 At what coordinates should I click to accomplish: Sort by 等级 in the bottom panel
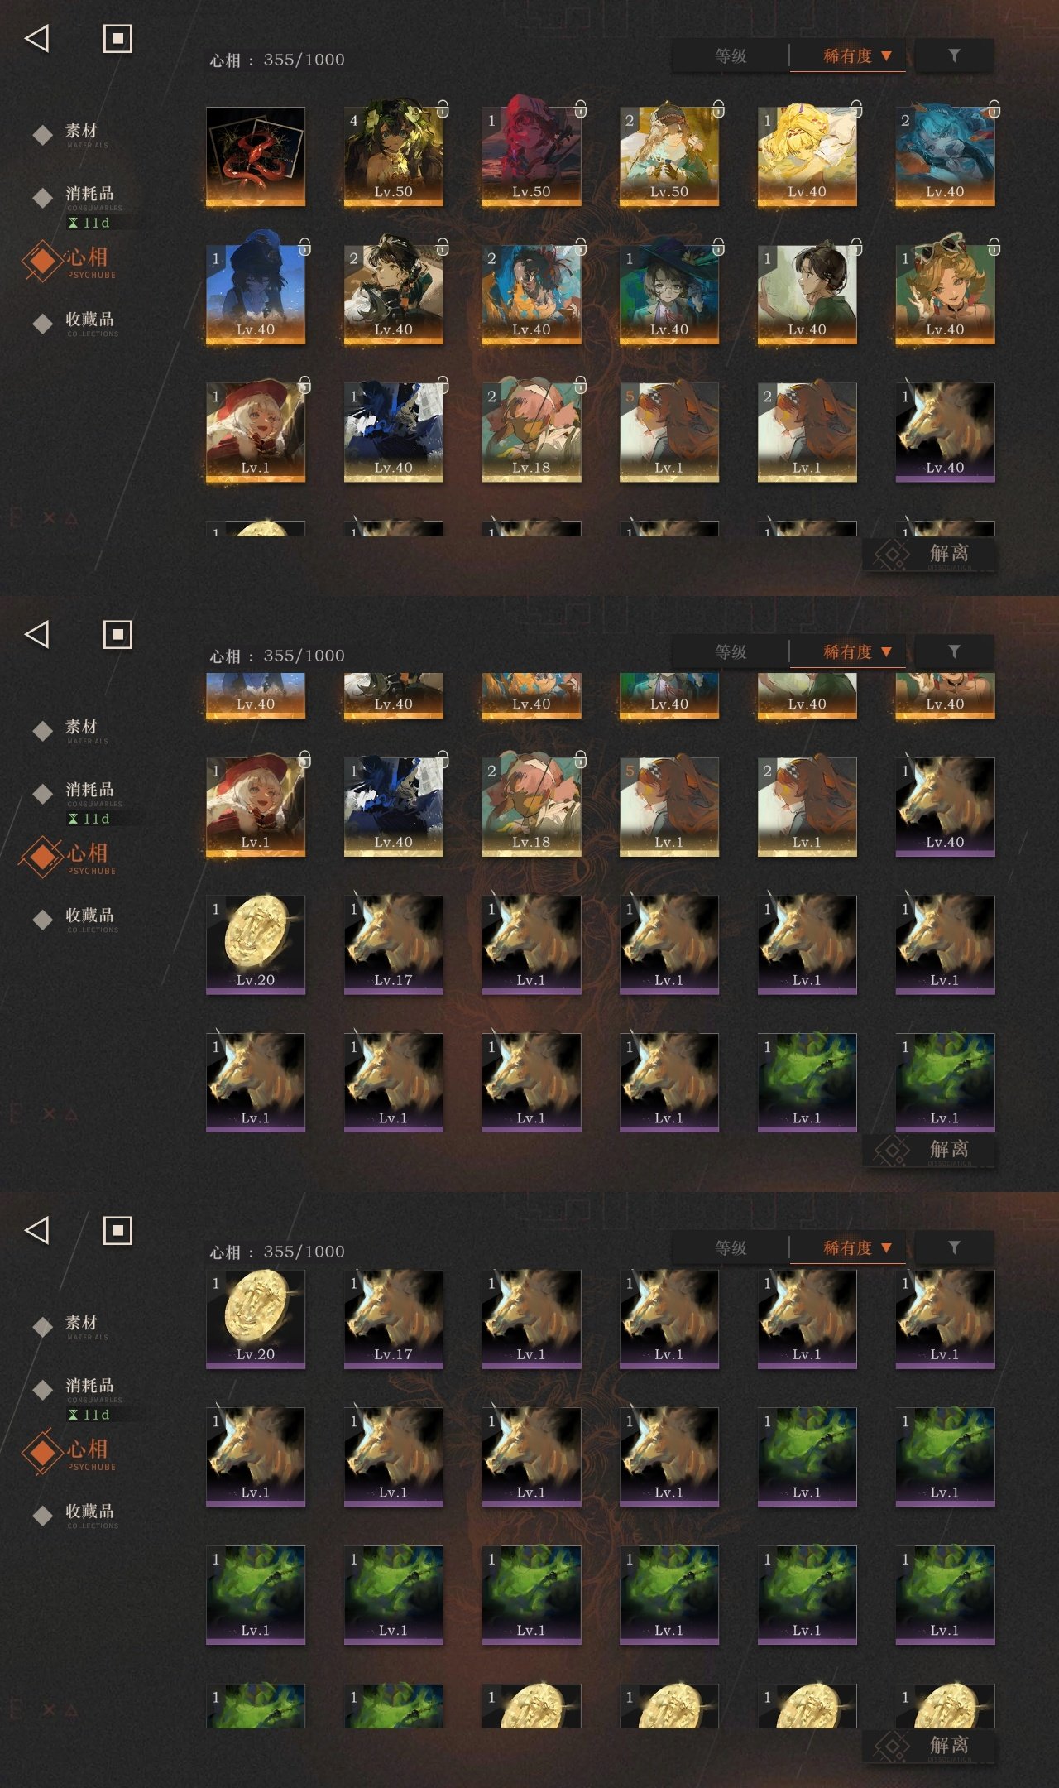(731, 1247)
